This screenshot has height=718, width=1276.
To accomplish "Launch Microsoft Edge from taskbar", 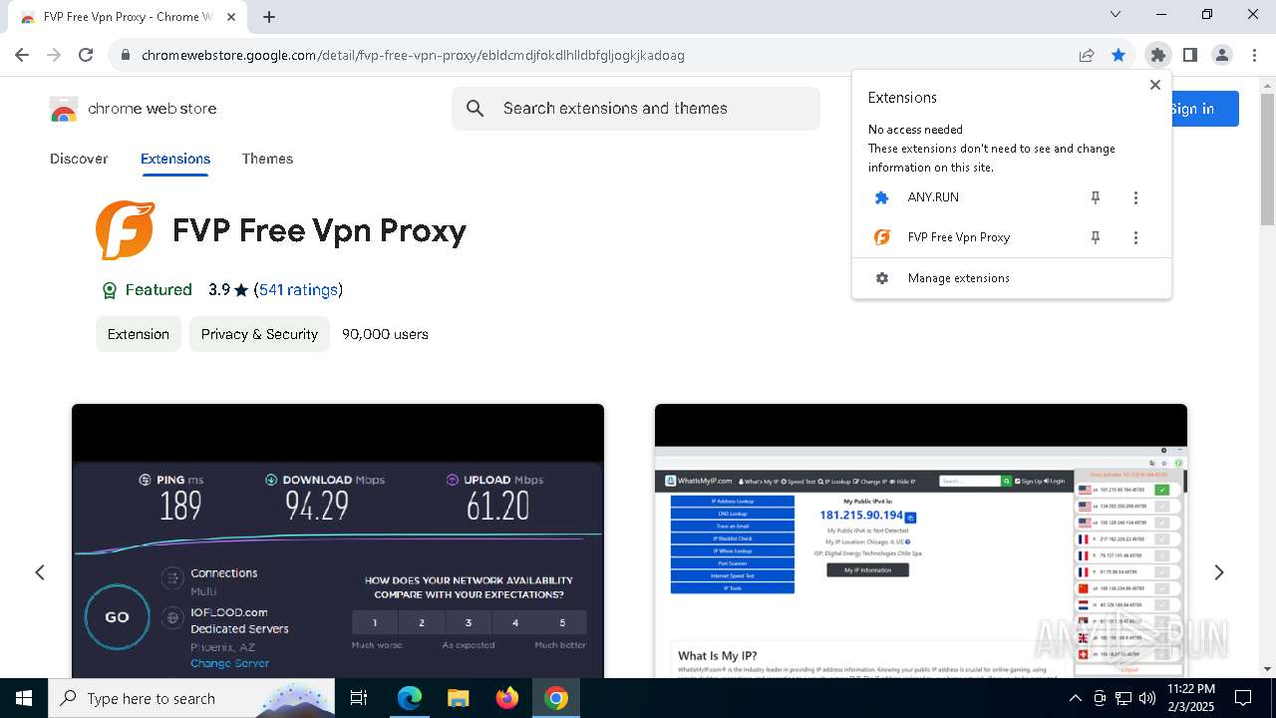I will [x=409, y=698].
